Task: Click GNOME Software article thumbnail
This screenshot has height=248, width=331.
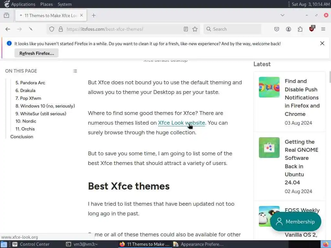Action: tap(269, 147)
